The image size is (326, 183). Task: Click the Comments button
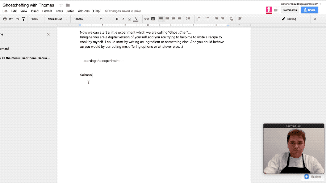tap(290, 10)
